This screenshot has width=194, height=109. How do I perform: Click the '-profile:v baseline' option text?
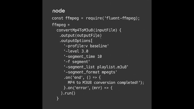pyautogui.click(x=86, y=46)
